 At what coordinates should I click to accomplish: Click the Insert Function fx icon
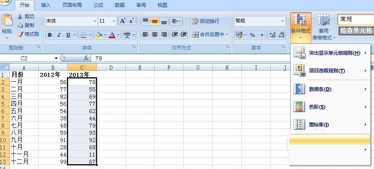[86, 58]
